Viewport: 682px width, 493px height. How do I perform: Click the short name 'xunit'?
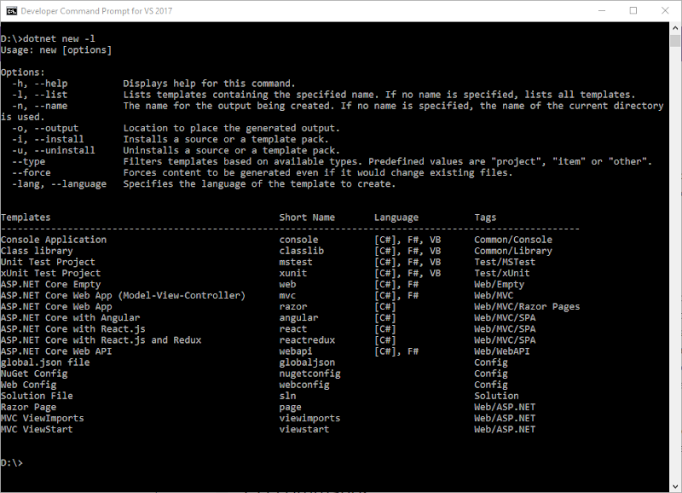(x=293, y=273)
